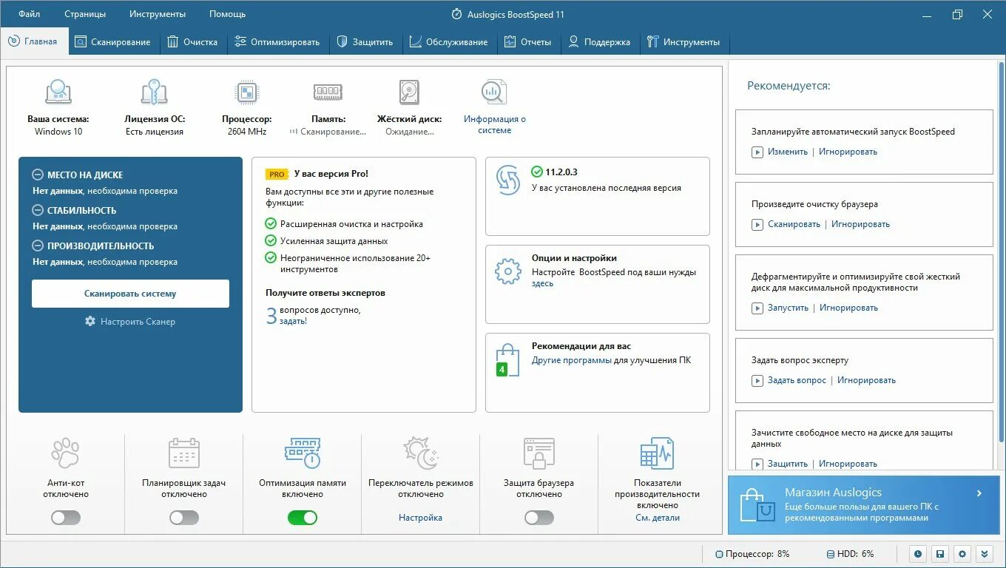This screenshot has height=568, width=1006.
Task: Click the Процессор chip icon
Action: click(x=246, y=92)
